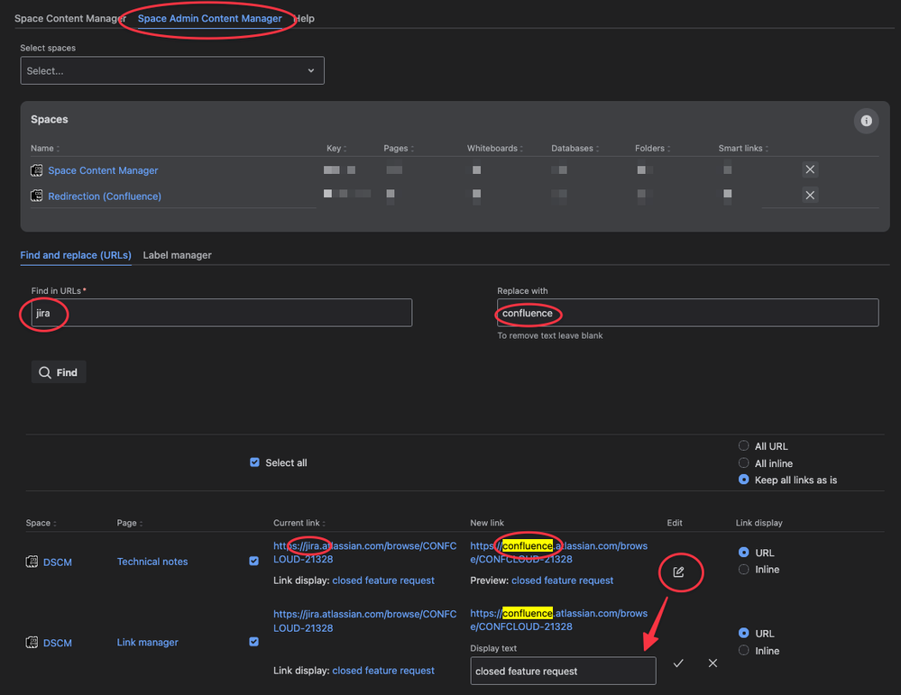Focus the Find in URLs input field
The height and width of the screenshot is (695, 901).
coord(222,313)
